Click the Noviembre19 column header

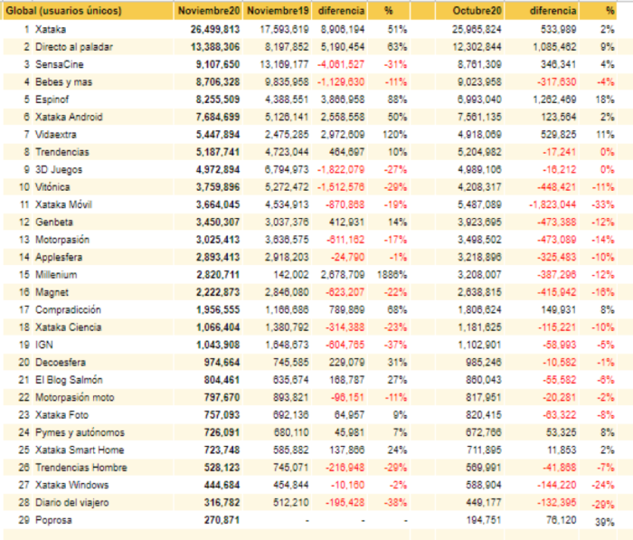278,11
